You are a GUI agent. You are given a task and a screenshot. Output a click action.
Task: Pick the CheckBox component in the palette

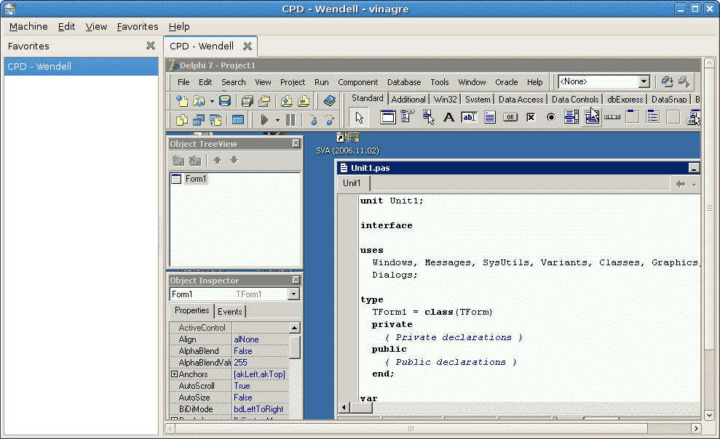pyautogui.click(x=531, y=117)
